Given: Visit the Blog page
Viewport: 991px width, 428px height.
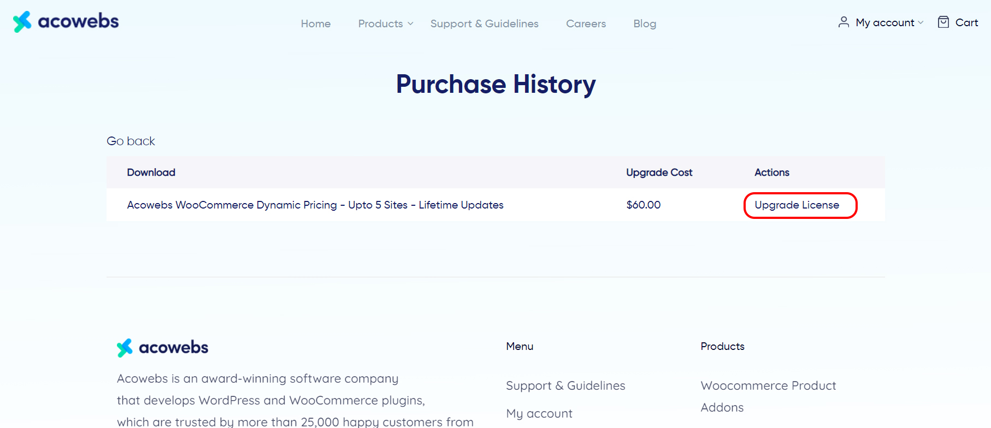Looking at the screenshot, I should tap(645, 23).
